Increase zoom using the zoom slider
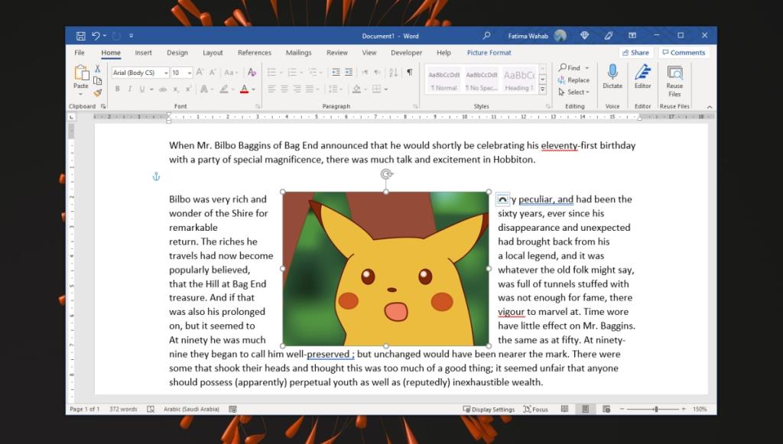 [x=684, y=409]
